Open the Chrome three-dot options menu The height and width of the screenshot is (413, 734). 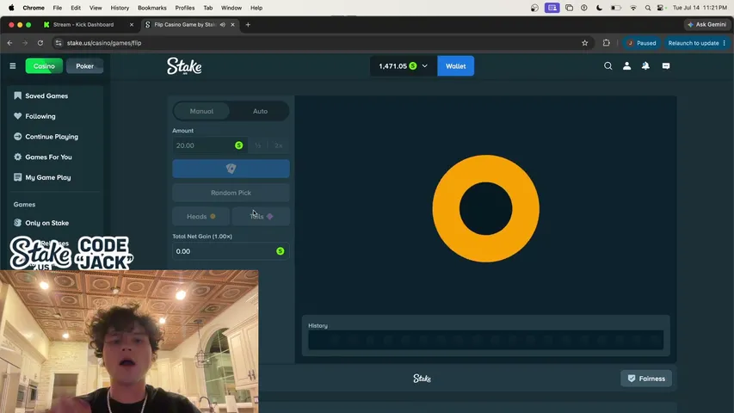(x=725, y=43)
